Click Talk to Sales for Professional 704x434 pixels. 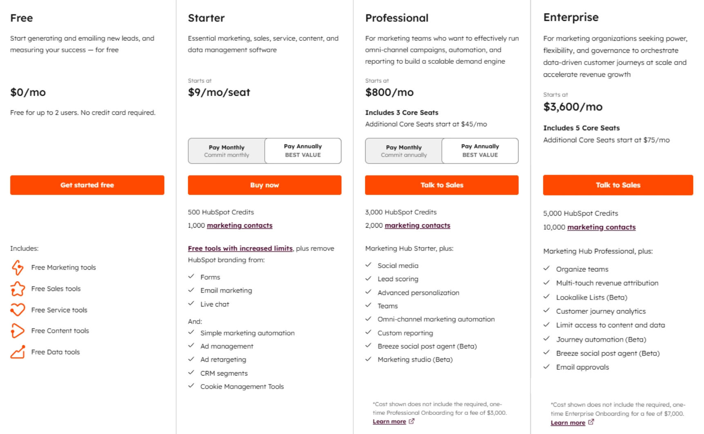coord(441,185)
